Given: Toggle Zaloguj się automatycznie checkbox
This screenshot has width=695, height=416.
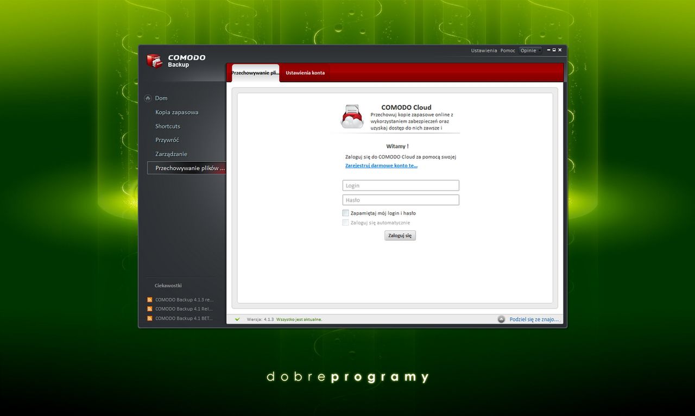Looking at the screenshot, I should coord(346,223).
